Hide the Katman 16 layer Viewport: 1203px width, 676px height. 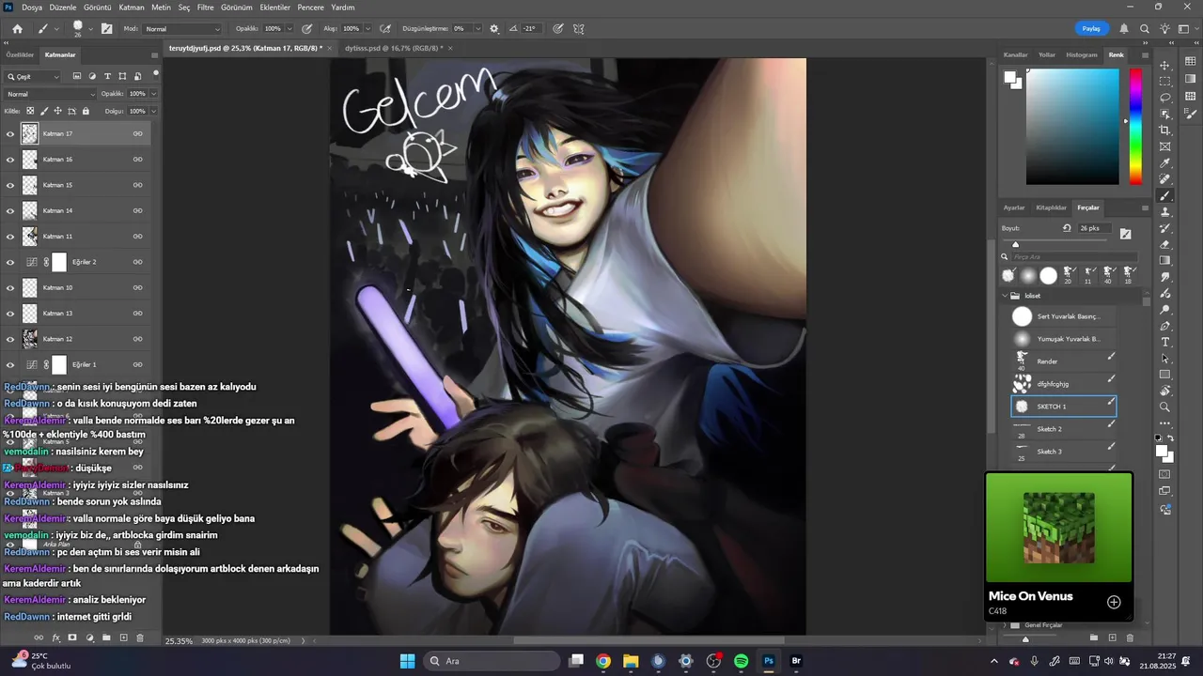click(10, 160)
